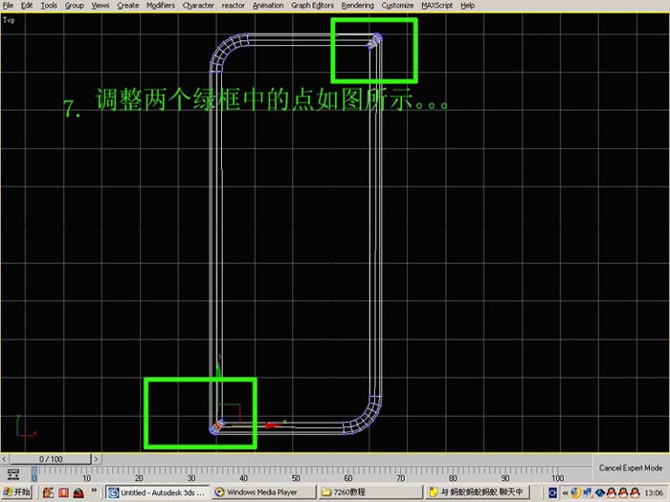Screen dimensions: 670x502
Task: Click Cancel Expert Mode button
Action: pyautogui.click(x=630, y=468)
